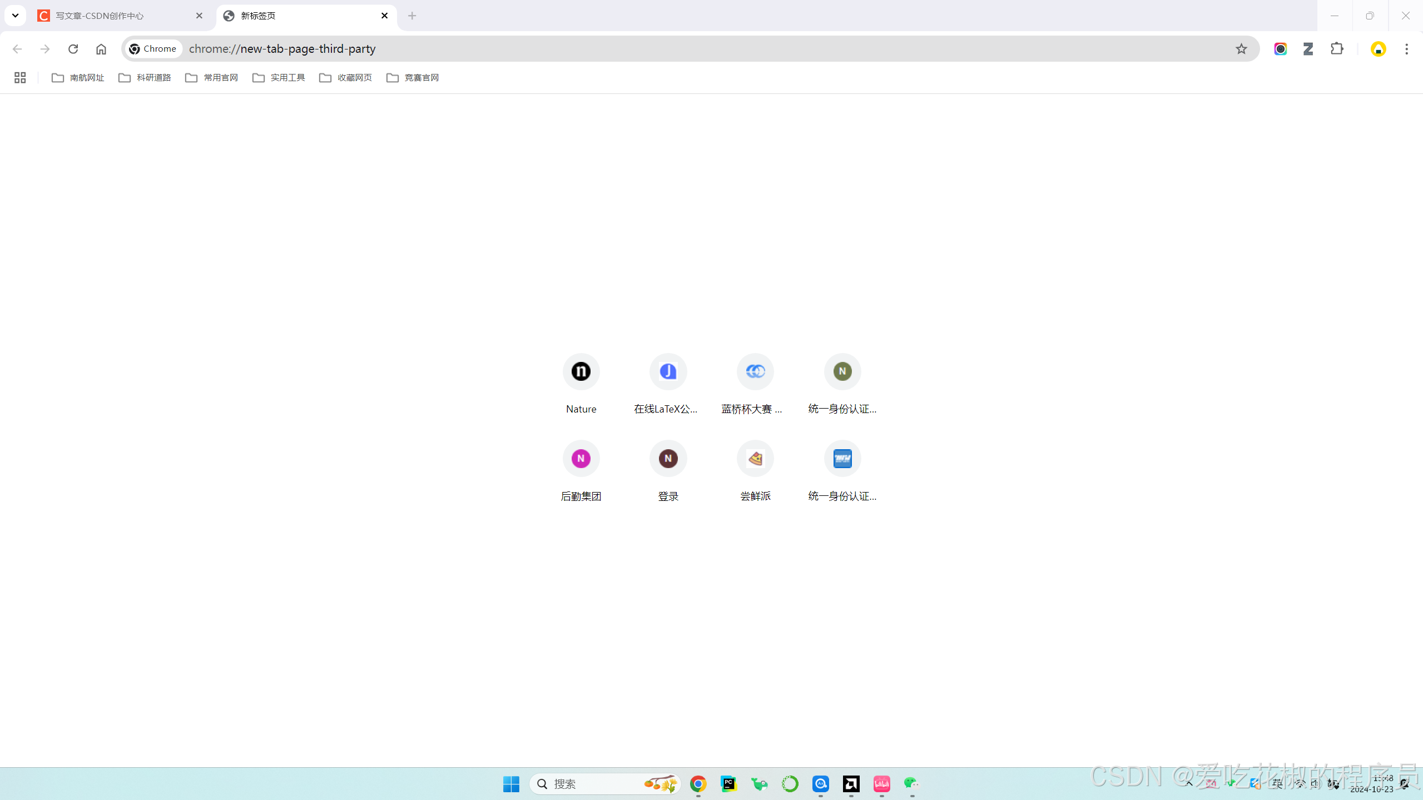1423x800 pixels.
Task: Open the tab search dropdown arrow
Action: [15, 16]
